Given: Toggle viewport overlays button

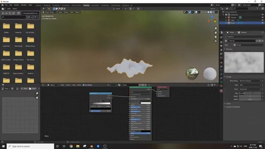Looking at the screenshot, I should (196, 12).
